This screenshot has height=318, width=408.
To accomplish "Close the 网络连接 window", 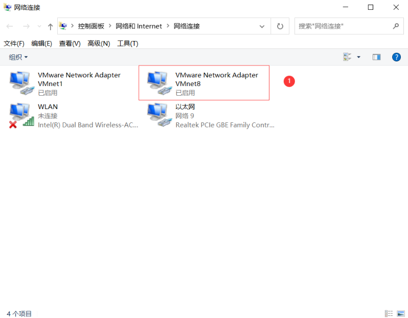I will (x=396, y=7).
